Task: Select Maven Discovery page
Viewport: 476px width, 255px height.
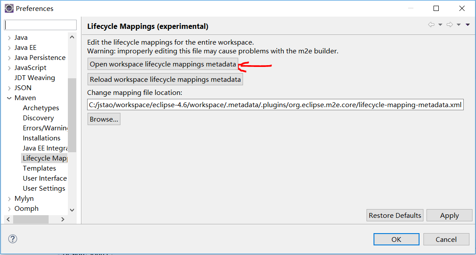Action: [x=38, y=118]
